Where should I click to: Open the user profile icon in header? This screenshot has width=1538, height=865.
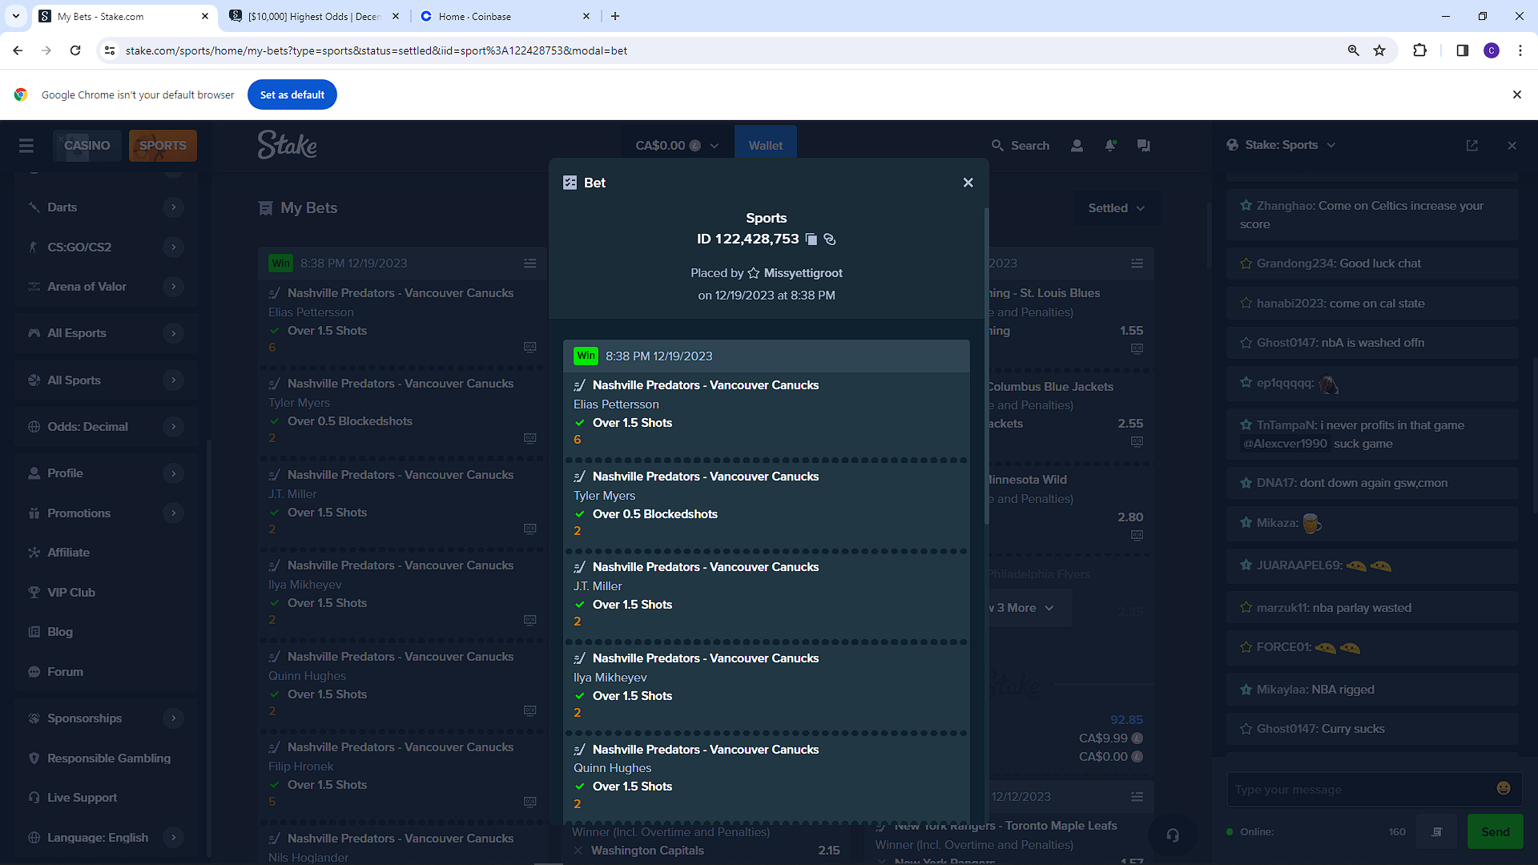[x=1077, y=146]
